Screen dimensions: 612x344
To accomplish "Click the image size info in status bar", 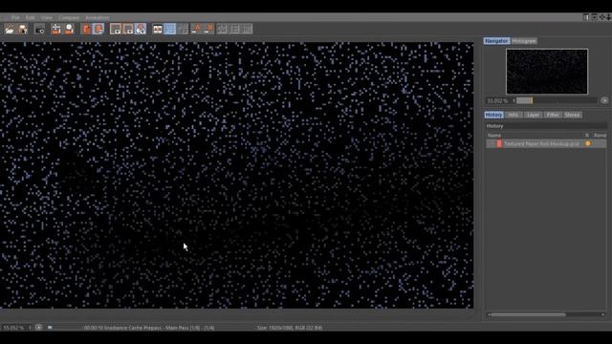I will [x=290, y=328].
